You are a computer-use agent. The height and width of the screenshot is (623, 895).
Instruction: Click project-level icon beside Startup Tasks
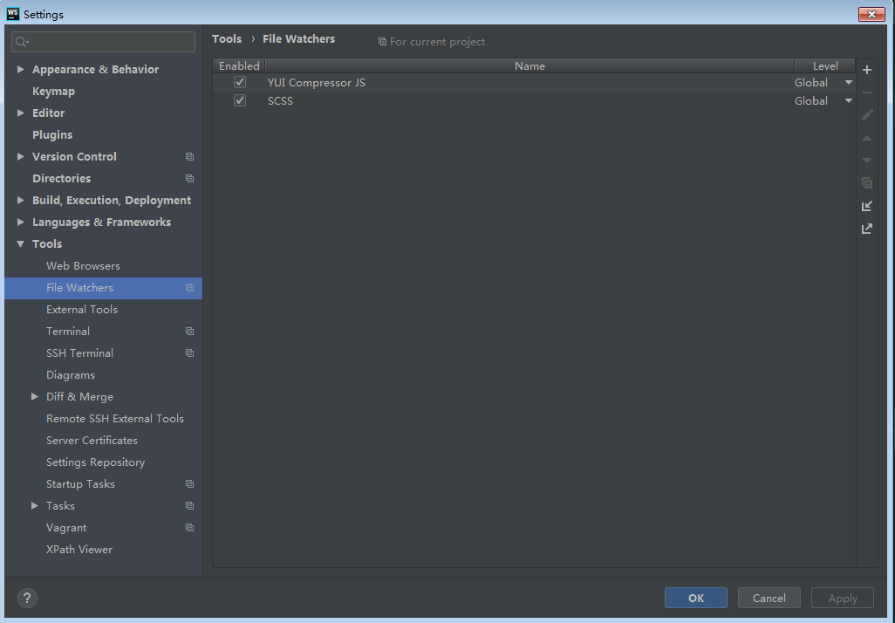click(189, 483)
